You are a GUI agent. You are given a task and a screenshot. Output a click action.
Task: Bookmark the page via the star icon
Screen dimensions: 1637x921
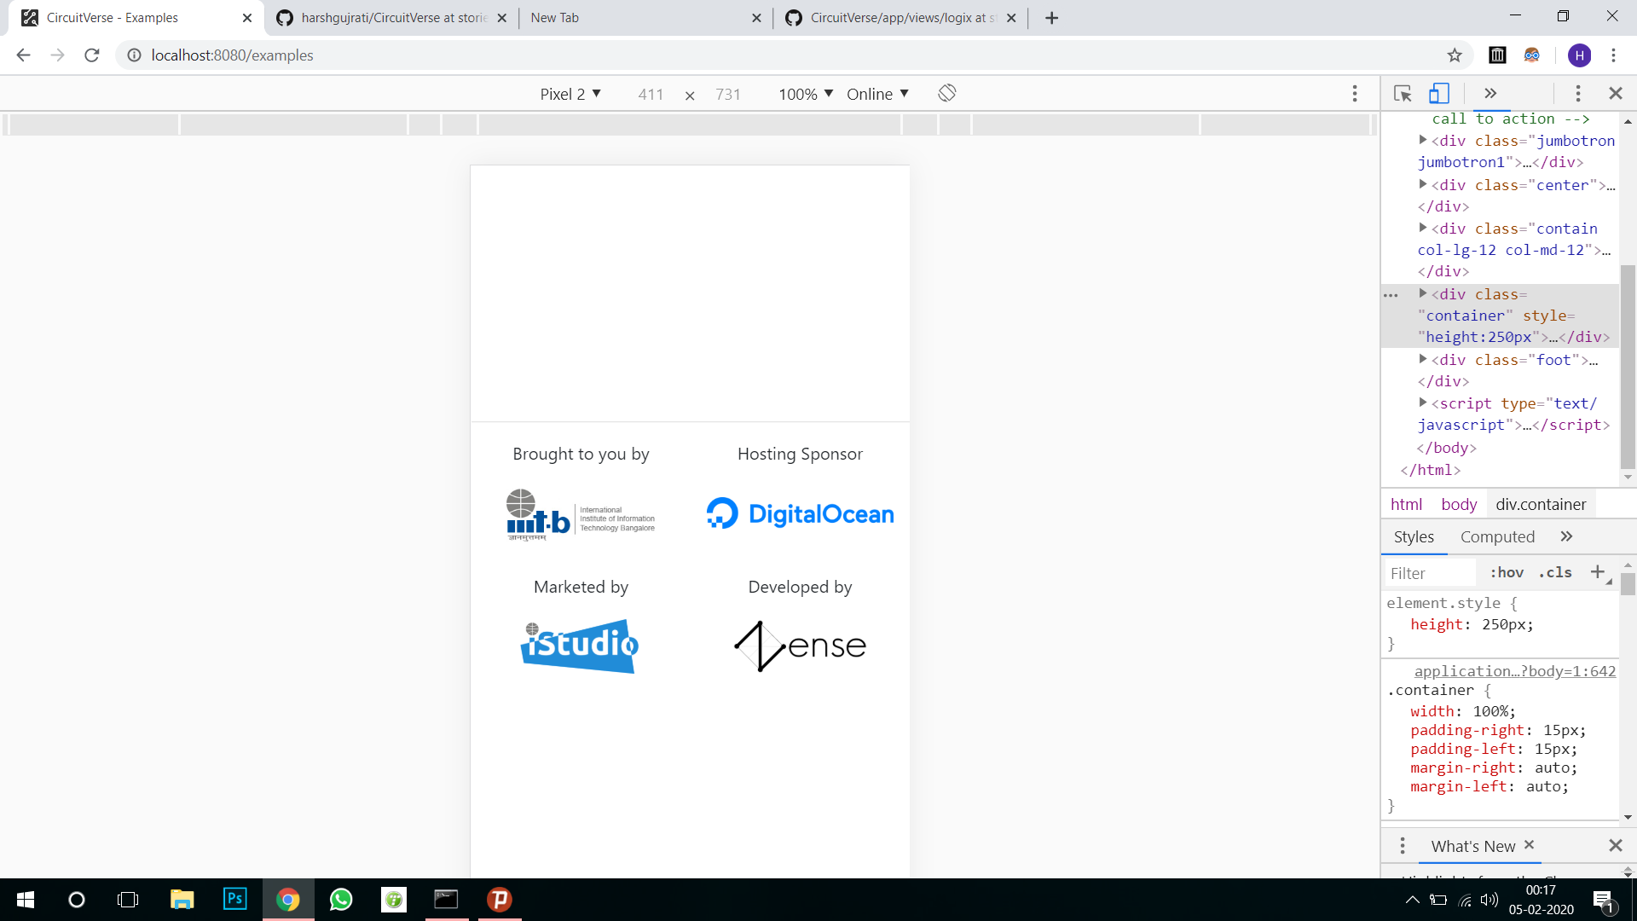coord(1454,55)
